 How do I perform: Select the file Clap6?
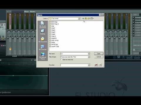52,34
